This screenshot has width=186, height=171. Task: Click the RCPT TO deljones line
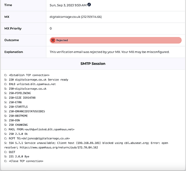pos(37,139)
